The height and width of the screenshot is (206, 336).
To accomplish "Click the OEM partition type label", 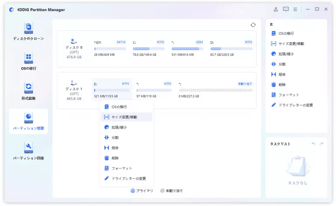I will 199,42.
